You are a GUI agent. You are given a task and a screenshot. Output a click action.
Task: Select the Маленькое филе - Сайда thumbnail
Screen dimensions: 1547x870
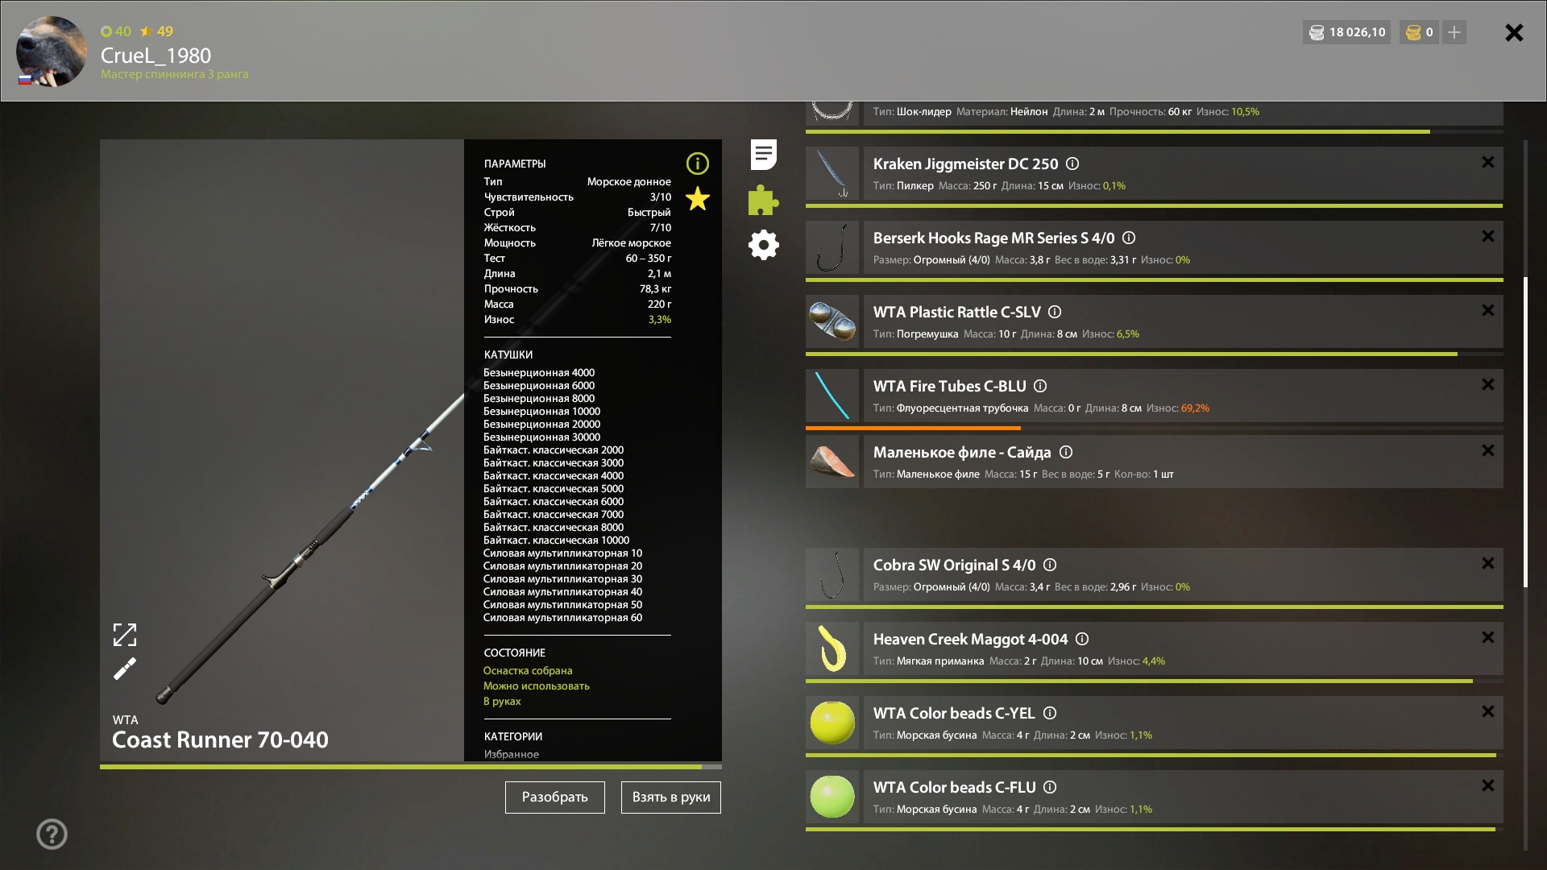point(832,462)
